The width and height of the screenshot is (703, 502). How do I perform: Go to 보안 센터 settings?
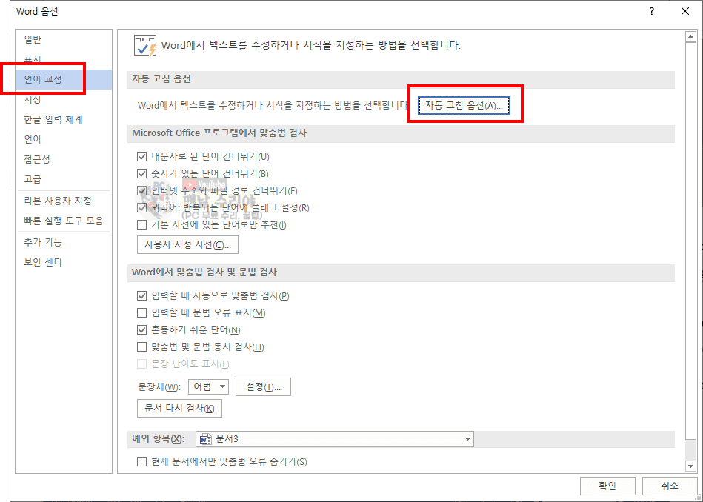[x=43, y=262]
